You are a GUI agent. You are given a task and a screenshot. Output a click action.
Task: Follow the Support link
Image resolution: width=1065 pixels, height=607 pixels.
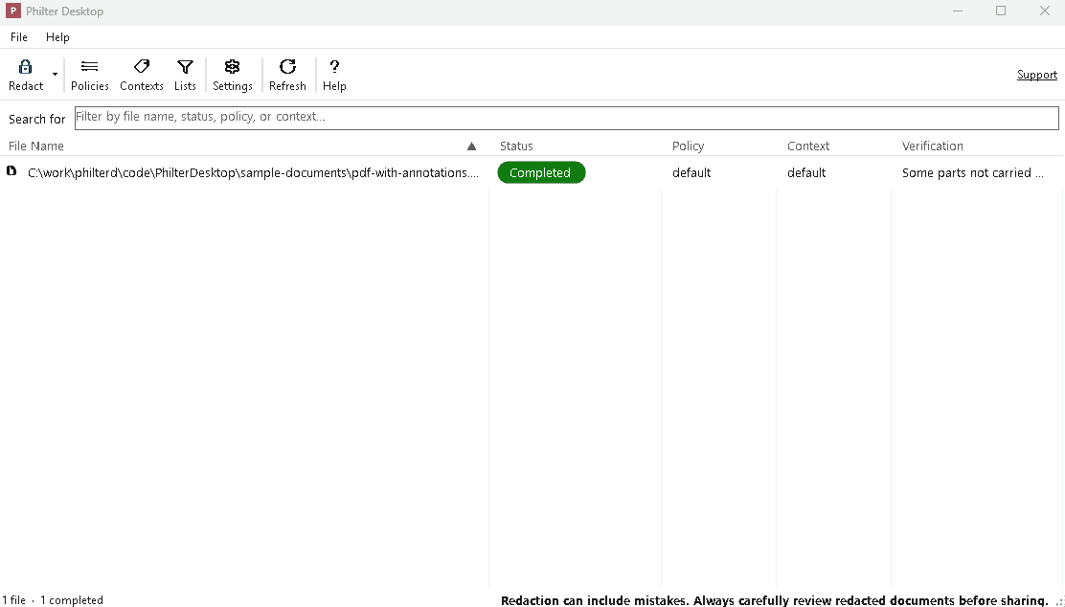pos(1036,75)
